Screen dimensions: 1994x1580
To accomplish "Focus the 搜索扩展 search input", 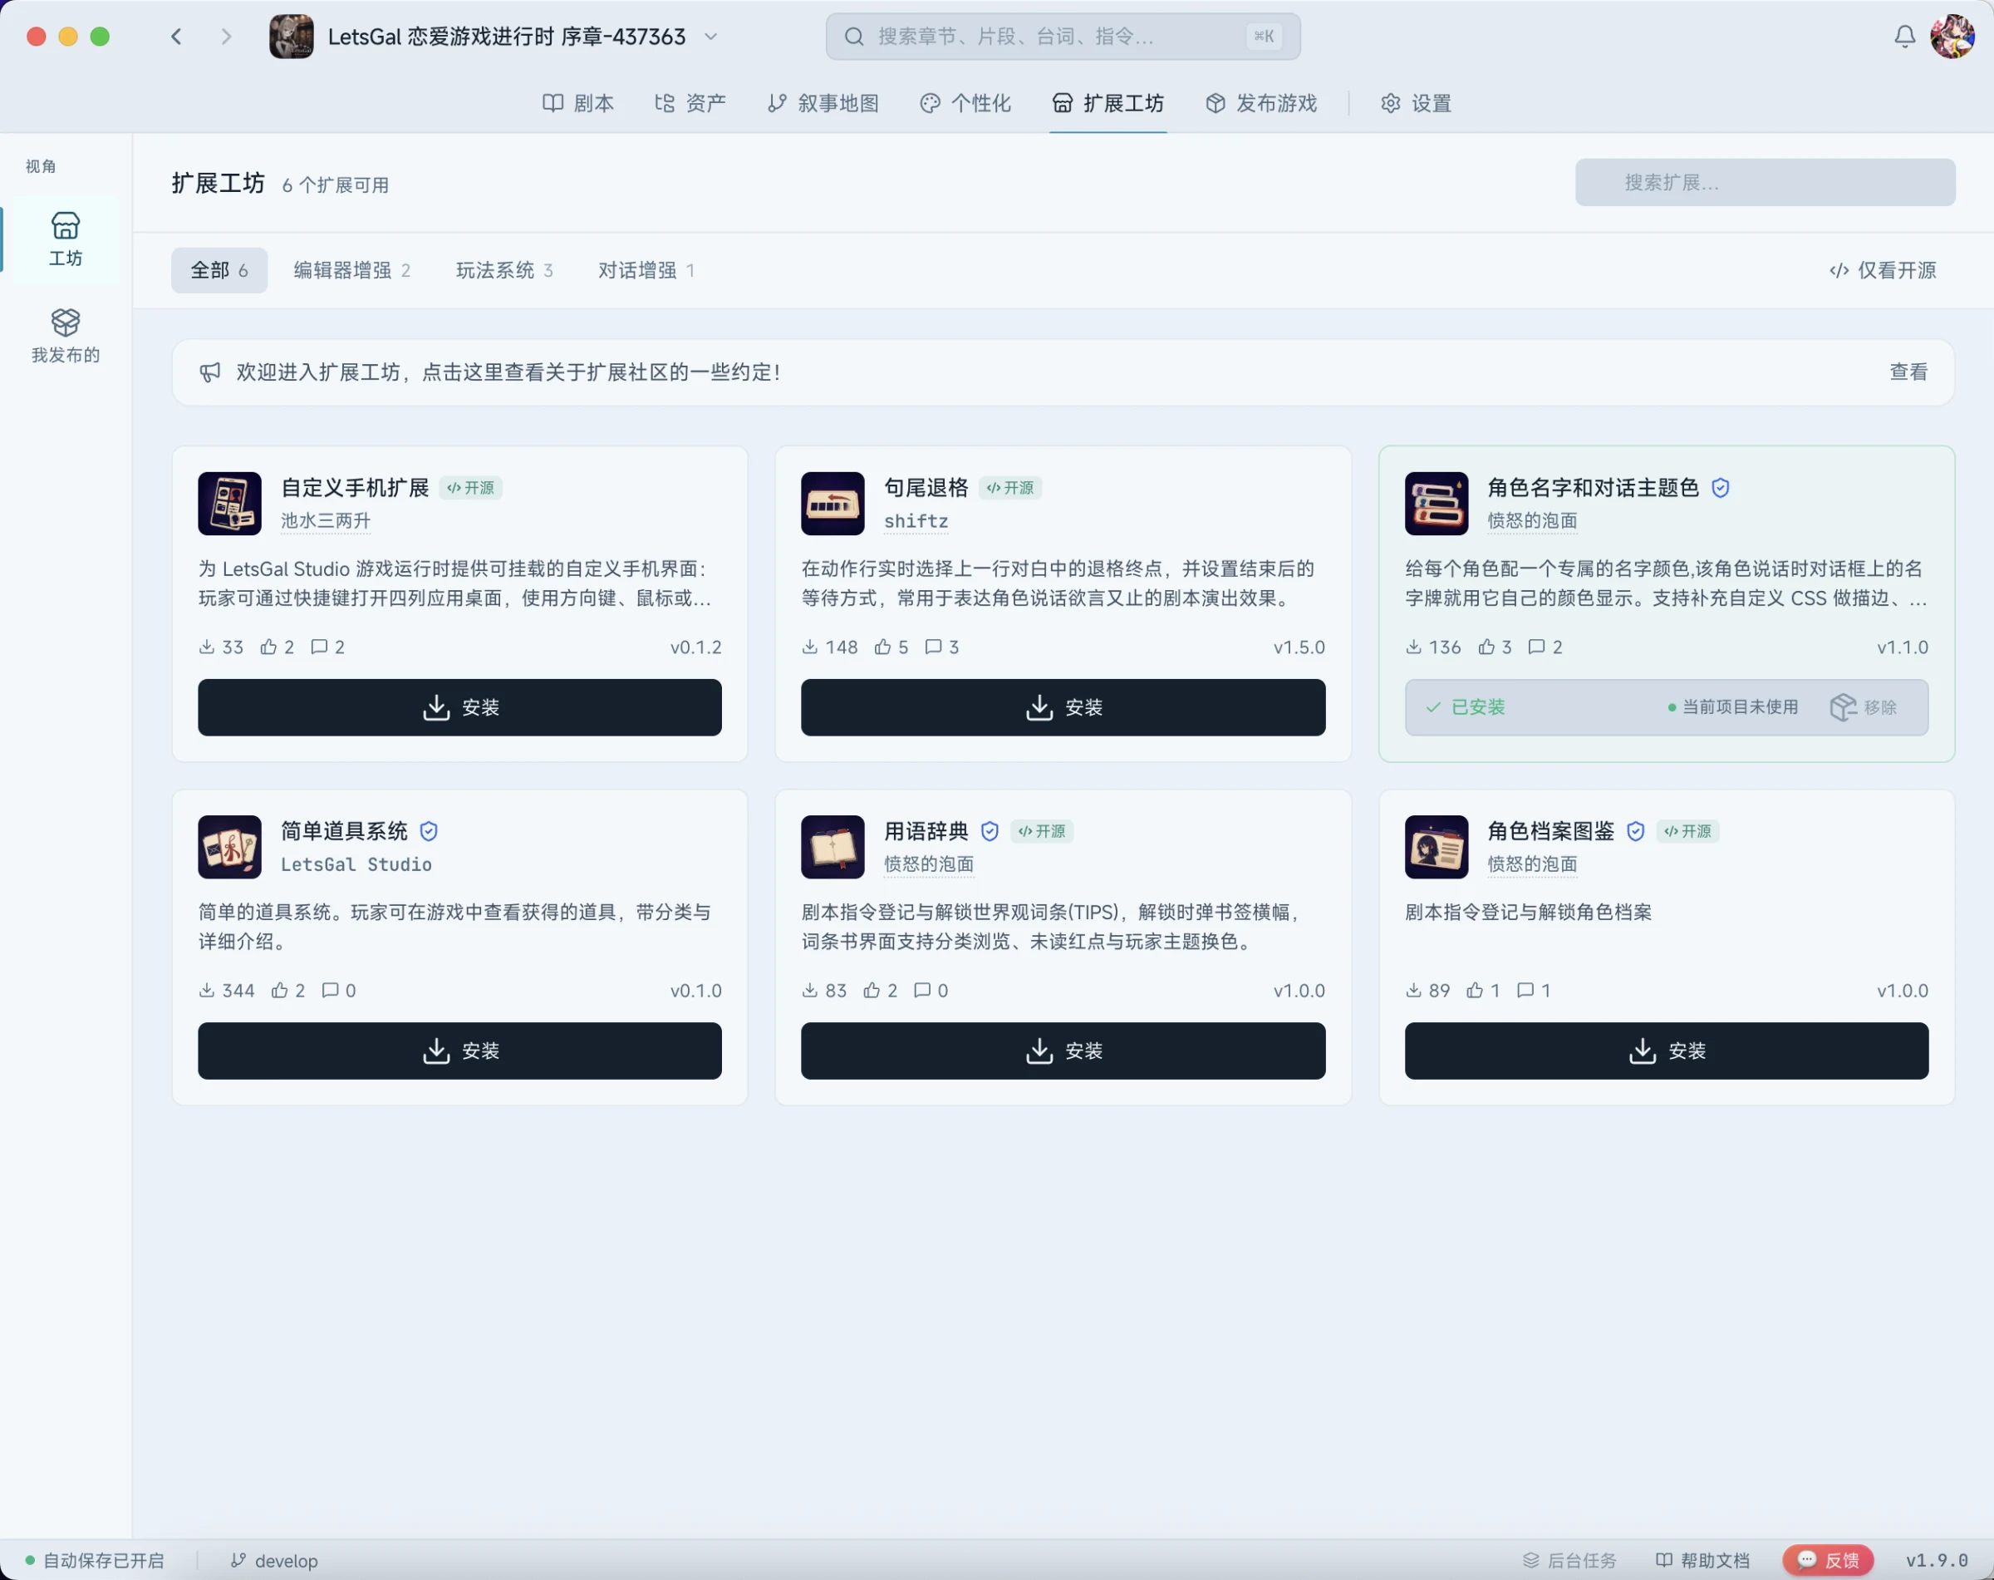I will (x=1765, y=182).
